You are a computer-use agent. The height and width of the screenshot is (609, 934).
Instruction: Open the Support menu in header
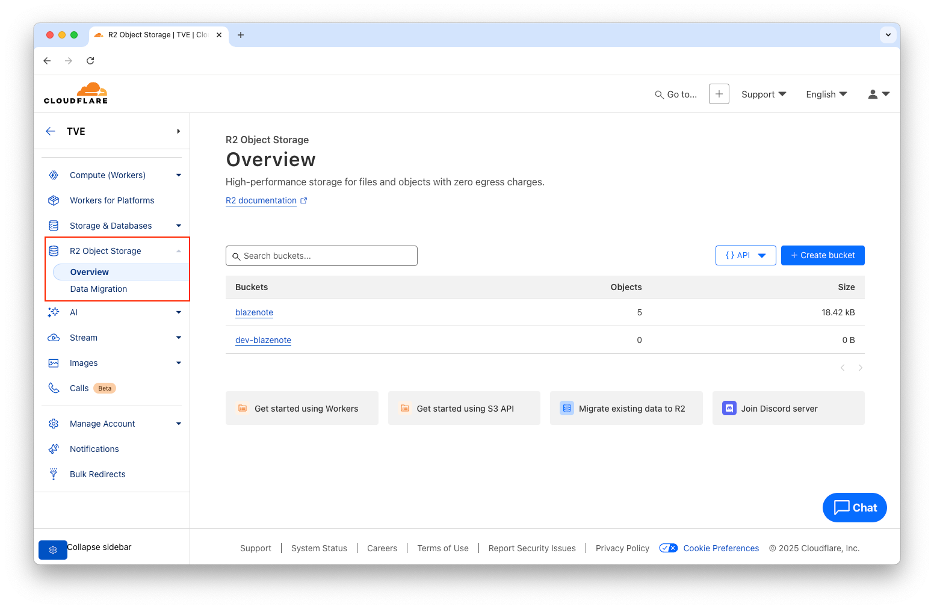763,94
